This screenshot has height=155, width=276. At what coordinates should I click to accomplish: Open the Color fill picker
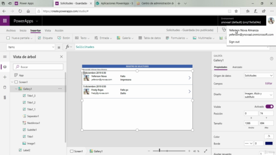click(x=269, y=136)
